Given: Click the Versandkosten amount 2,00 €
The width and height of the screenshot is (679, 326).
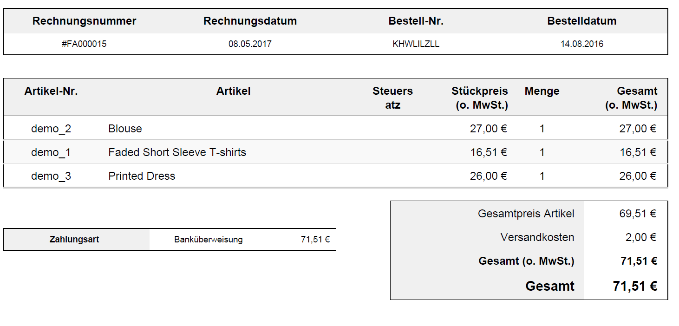Looking at the screenshot, I should (x=640, y=237).
